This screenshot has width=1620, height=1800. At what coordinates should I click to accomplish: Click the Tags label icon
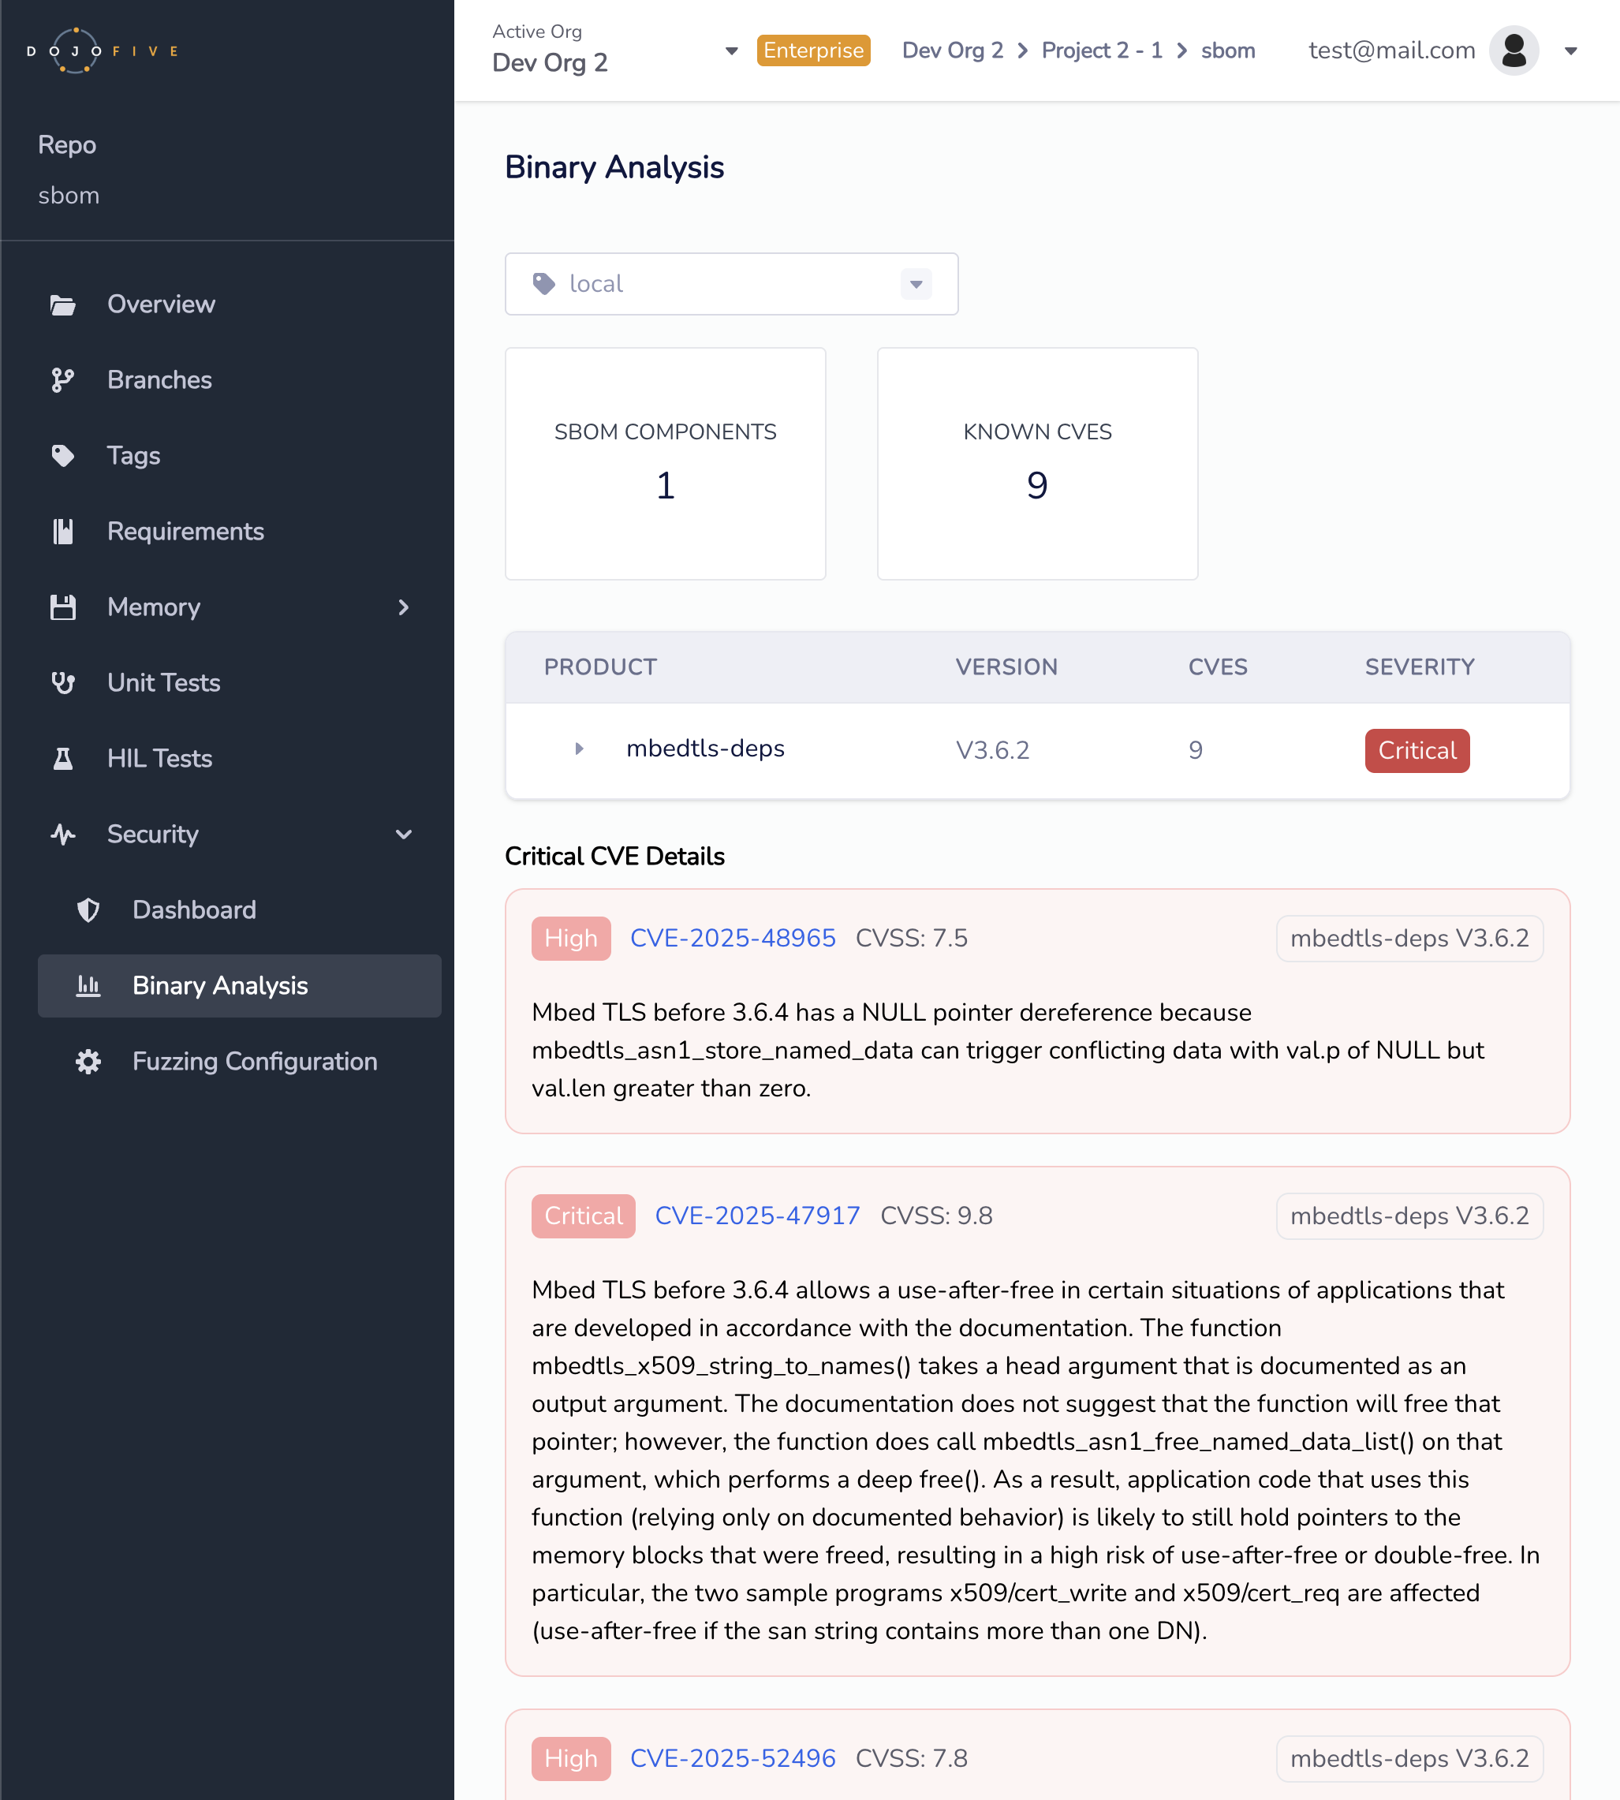coord(62,456)
